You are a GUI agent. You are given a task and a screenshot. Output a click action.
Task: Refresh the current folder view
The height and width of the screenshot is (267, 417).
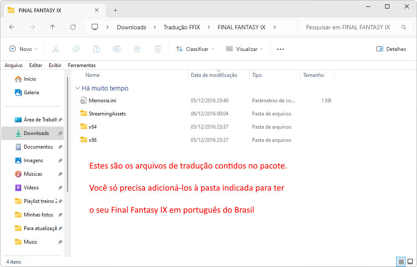(73, 27)
